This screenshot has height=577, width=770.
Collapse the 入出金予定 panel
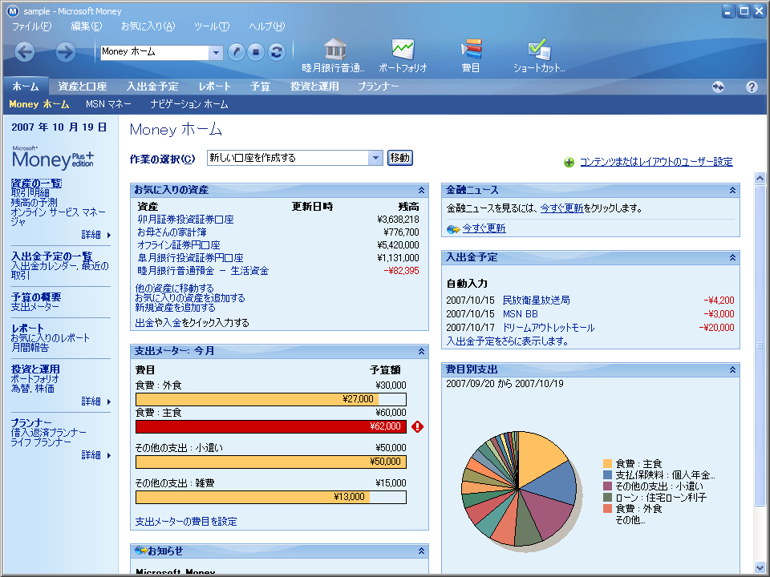732,257
